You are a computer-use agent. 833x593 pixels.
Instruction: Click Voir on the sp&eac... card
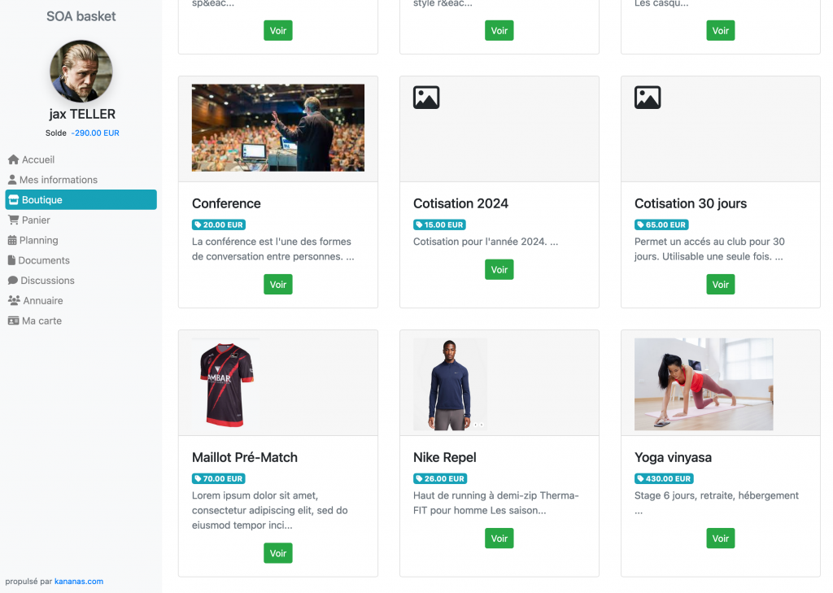point(278,30)
